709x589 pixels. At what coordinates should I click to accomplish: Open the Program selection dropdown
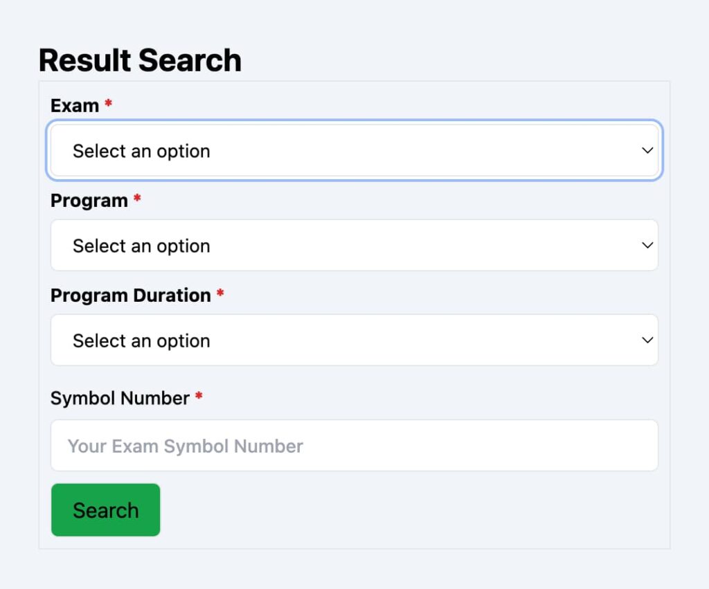coord(354,245)
